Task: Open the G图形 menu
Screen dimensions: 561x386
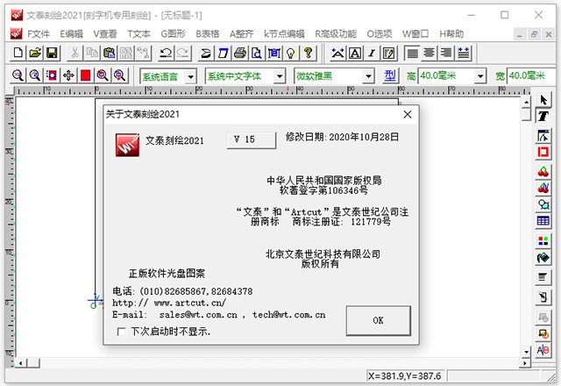Action: point(174,34)
